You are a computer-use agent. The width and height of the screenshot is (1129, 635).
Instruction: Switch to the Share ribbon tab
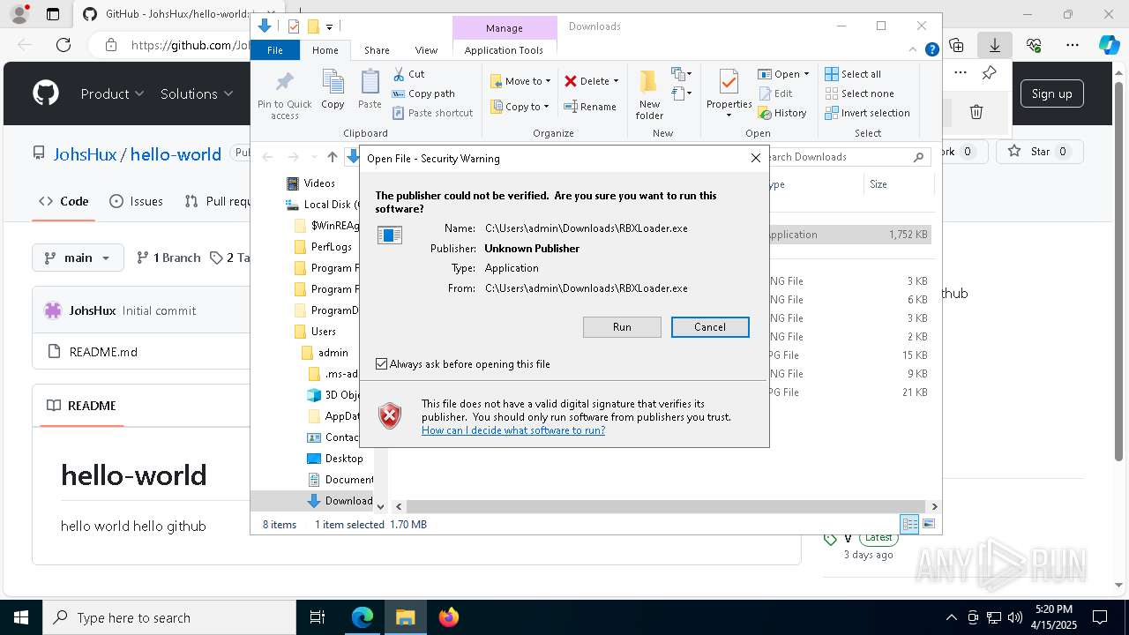pyautogui.click(x=377, y=50)
